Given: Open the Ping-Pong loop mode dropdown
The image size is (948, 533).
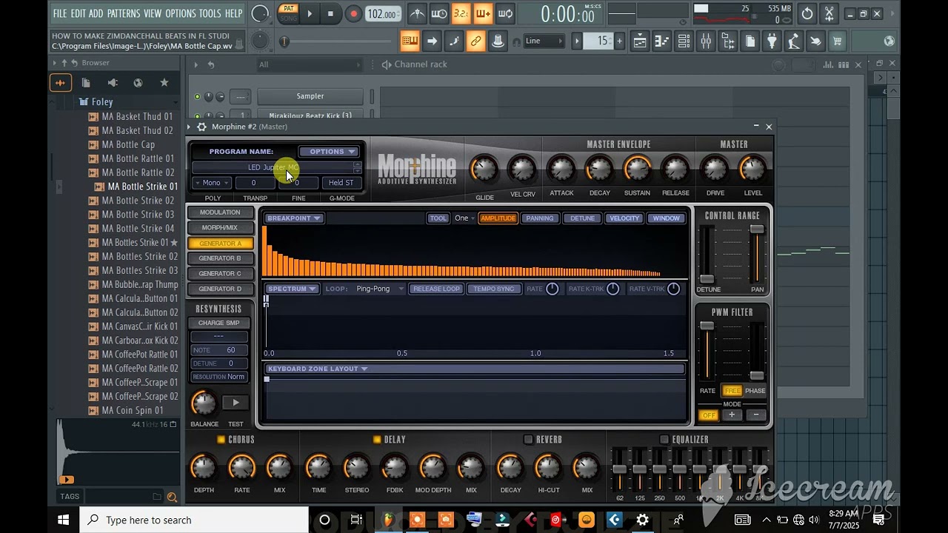Looking at the screenshot, I should point(379,289).
